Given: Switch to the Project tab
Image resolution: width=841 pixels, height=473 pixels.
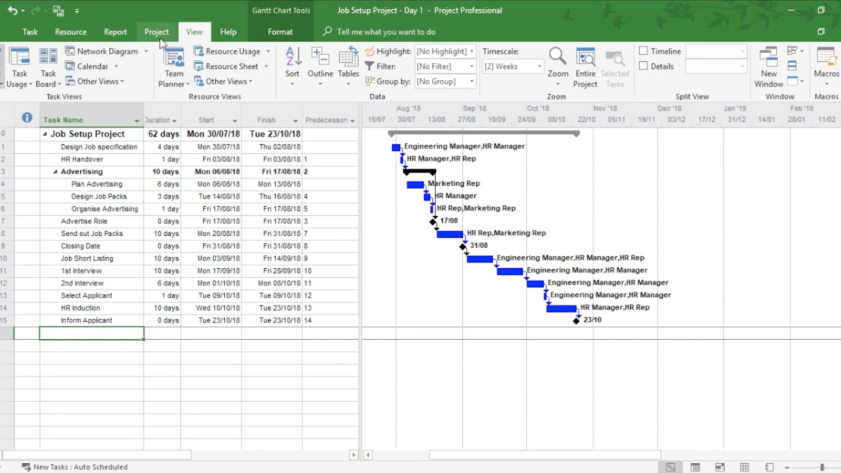Looking at the screenshot, I should point(156,32).
